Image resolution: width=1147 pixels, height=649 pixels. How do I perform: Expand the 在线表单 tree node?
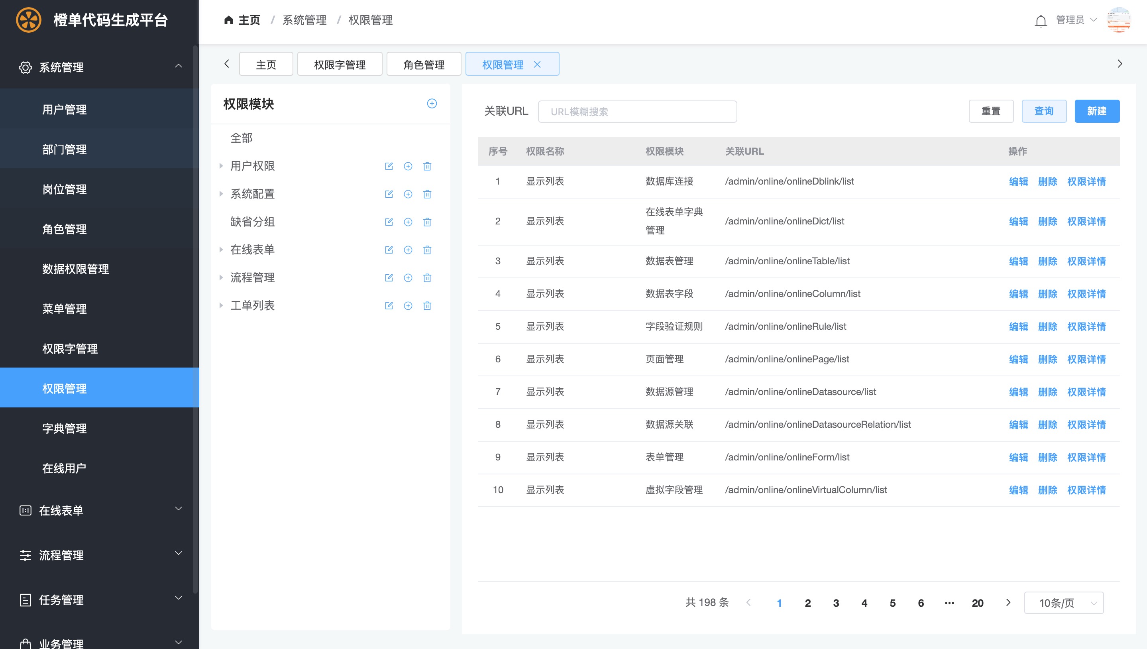[x=221, y=250]
